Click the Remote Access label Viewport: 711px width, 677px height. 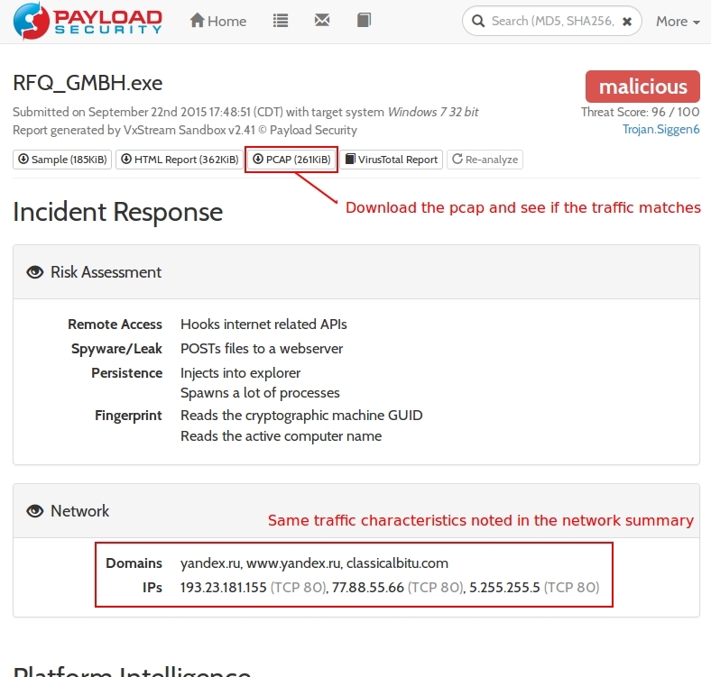click(x=115, y=325)
